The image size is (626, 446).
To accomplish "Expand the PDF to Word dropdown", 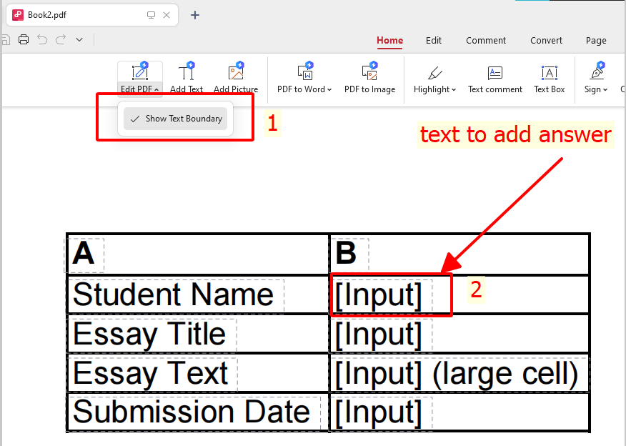I will (x=329, y=90).
